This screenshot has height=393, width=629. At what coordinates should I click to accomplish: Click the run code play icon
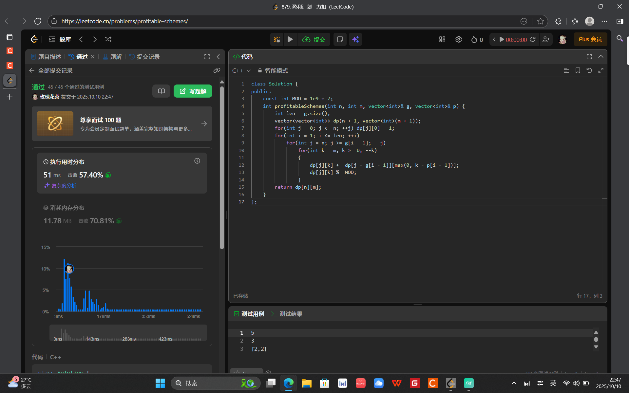pyautogui.click(x=290, y=39)
